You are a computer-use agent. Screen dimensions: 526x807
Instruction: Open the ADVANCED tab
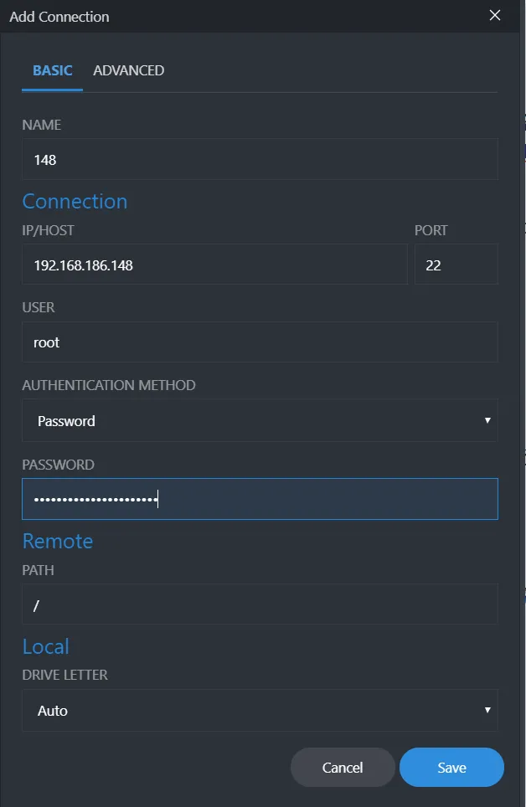coord(128,71)
